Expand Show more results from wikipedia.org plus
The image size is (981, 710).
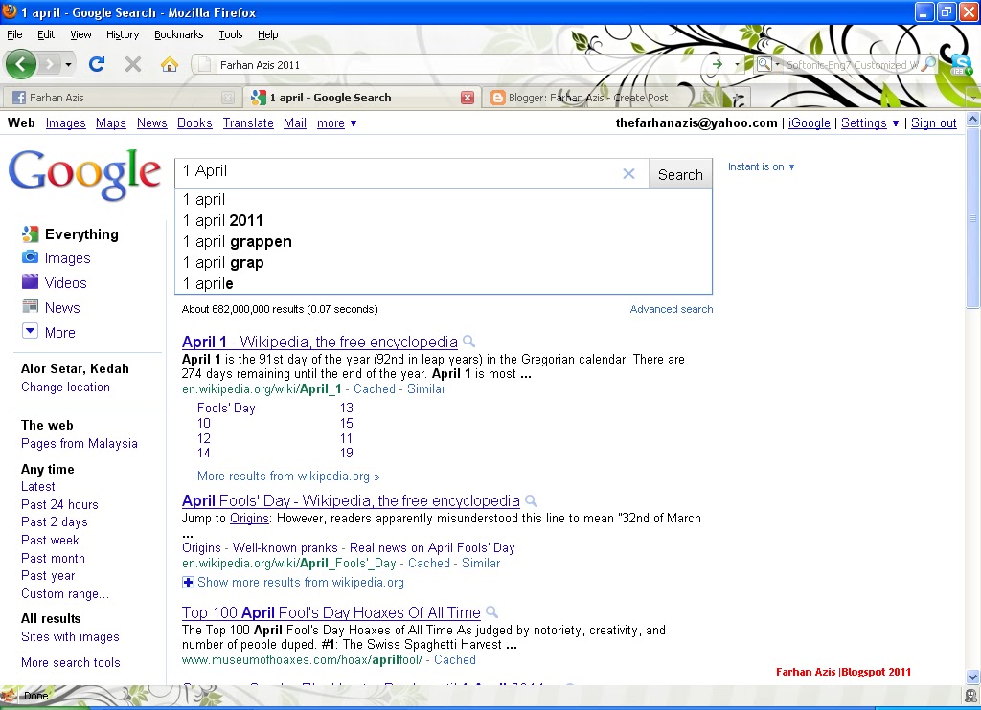point(188,583)
